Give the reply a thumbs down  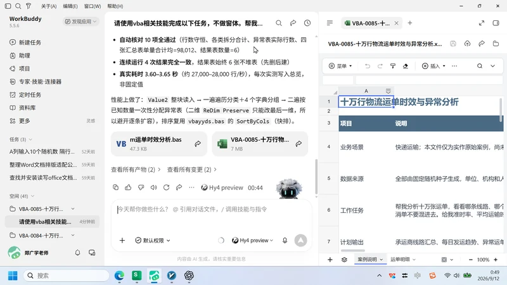(x=141, y=187)
